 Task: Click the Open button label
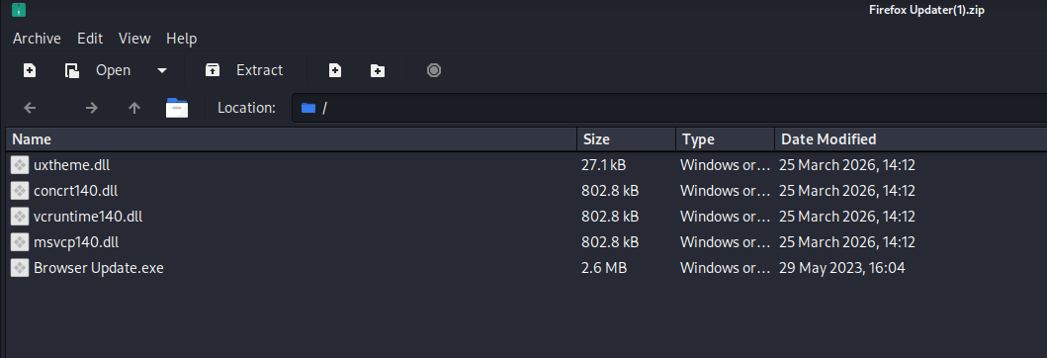114,70
